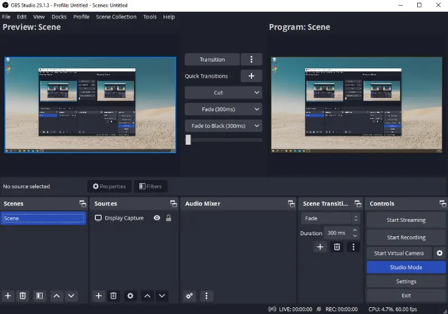Open the Fade scene transition combo box
Image resolution: width=448 pixels, height=314 pixels.
point(330,218)
